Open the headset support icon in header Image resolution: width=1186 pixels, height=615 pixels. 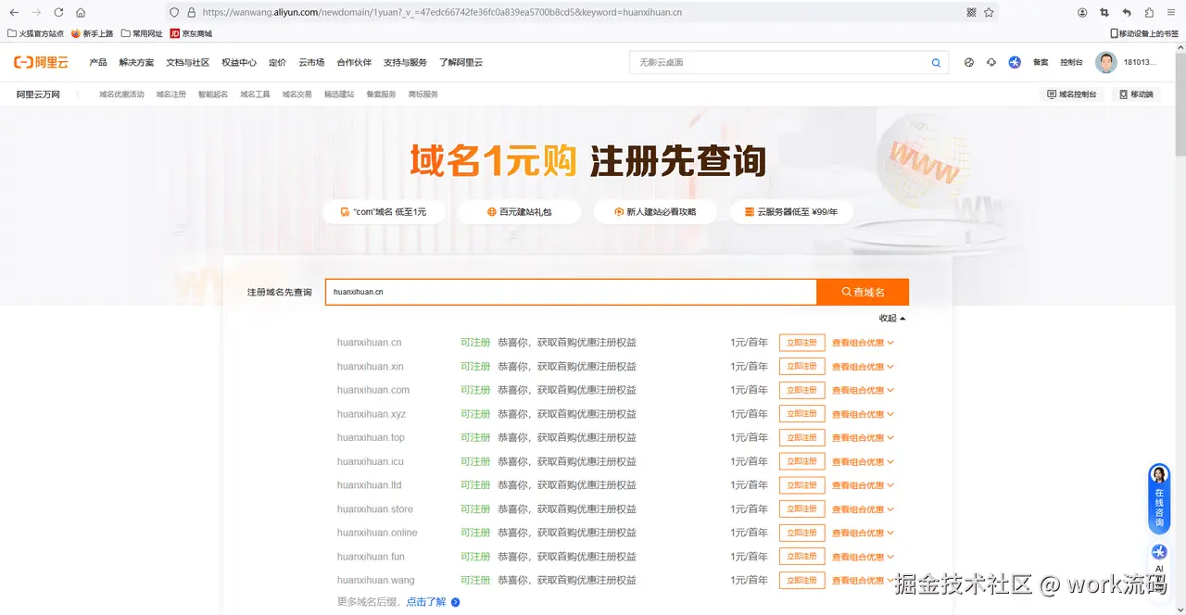coord(991,62)
